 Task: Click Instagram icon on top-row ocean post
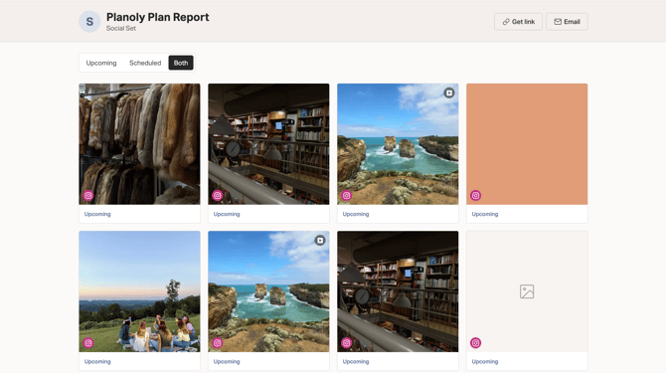point(347,195)
